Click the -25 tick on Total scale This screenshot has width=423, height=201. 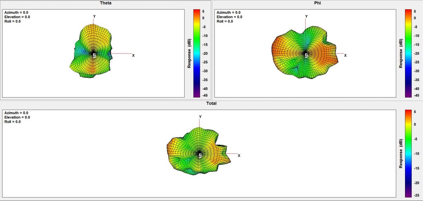(417, 195)
